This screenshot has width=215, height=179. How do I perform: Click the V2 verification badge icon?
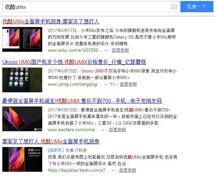click(x=113, y=84)
